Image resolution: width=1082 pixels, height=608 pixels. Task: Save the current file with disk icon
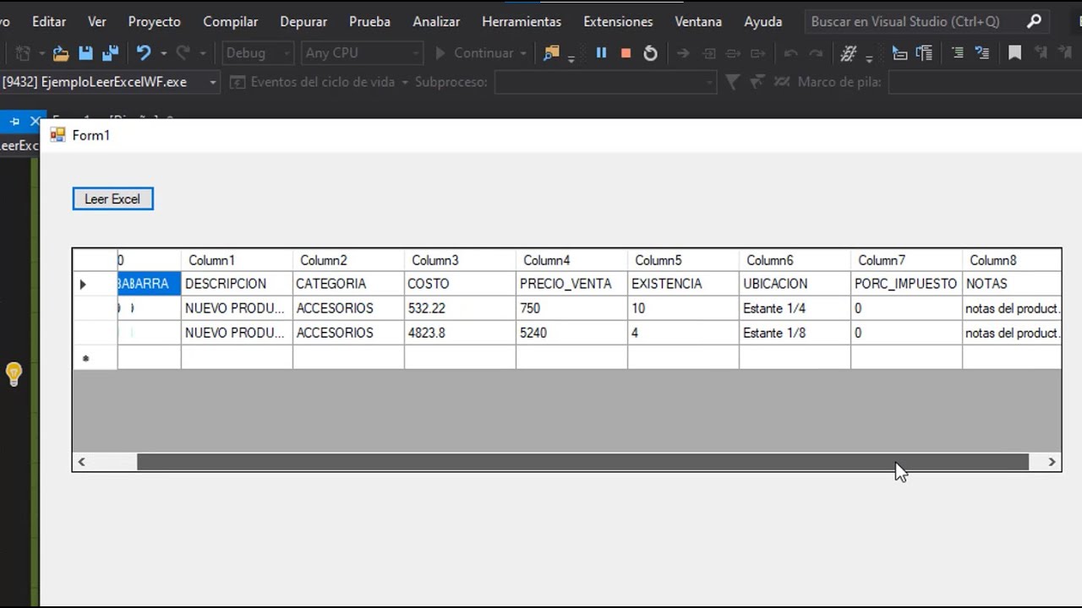click(x=85, y=53)
